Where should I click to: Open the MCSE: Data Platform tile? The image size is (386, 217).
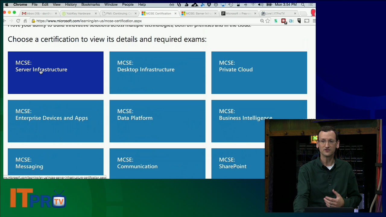[x=157, y=121]
